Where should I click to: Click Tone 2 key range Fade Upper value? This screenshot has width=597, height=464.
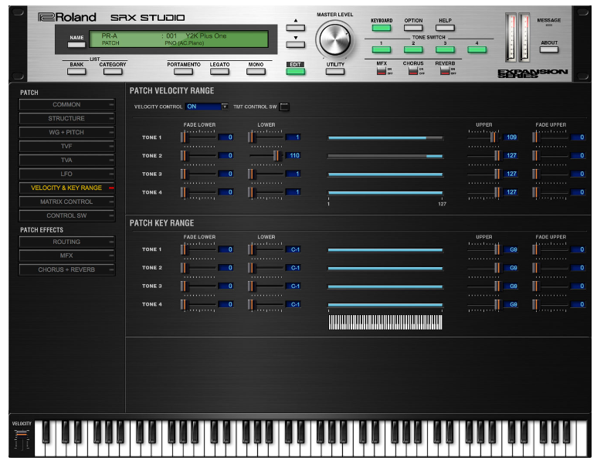pos(578,268)
